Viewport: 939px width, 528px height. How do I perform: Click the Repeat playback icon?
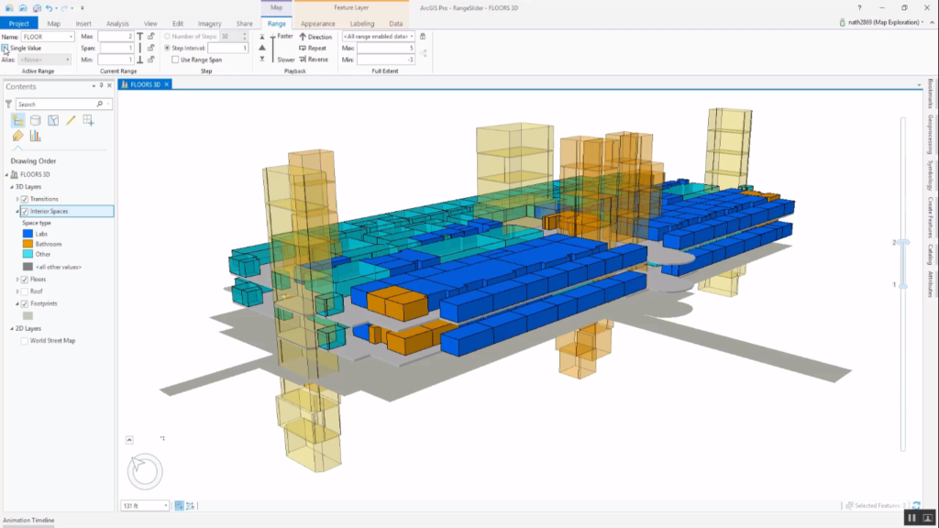click(x=302, y=49)
